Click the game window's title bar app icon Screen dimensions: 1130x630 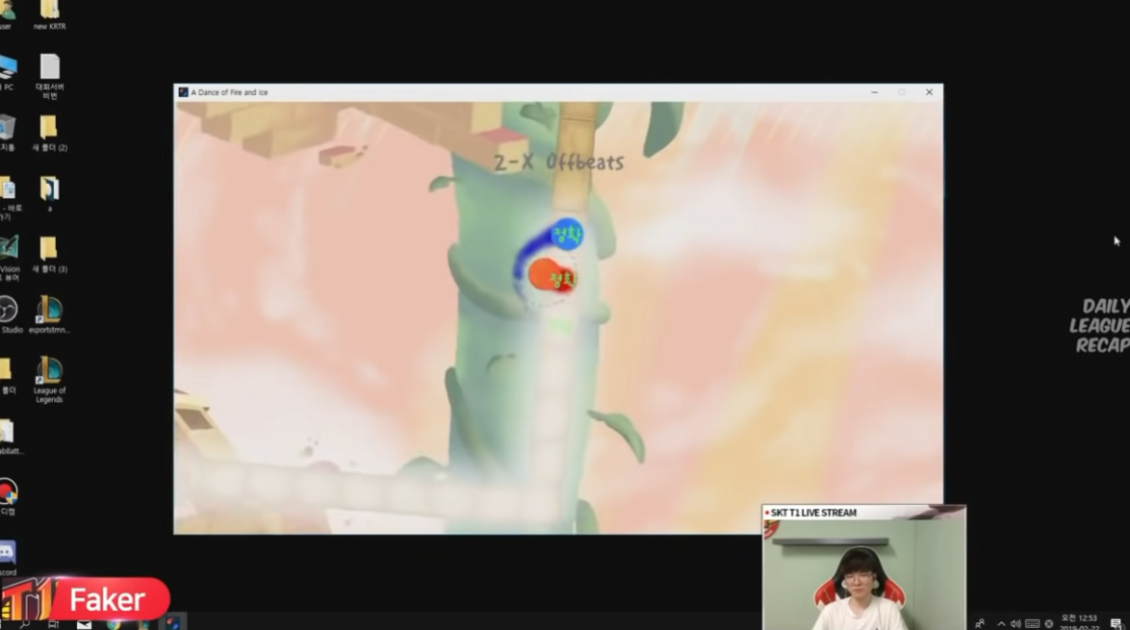point(183,92)
